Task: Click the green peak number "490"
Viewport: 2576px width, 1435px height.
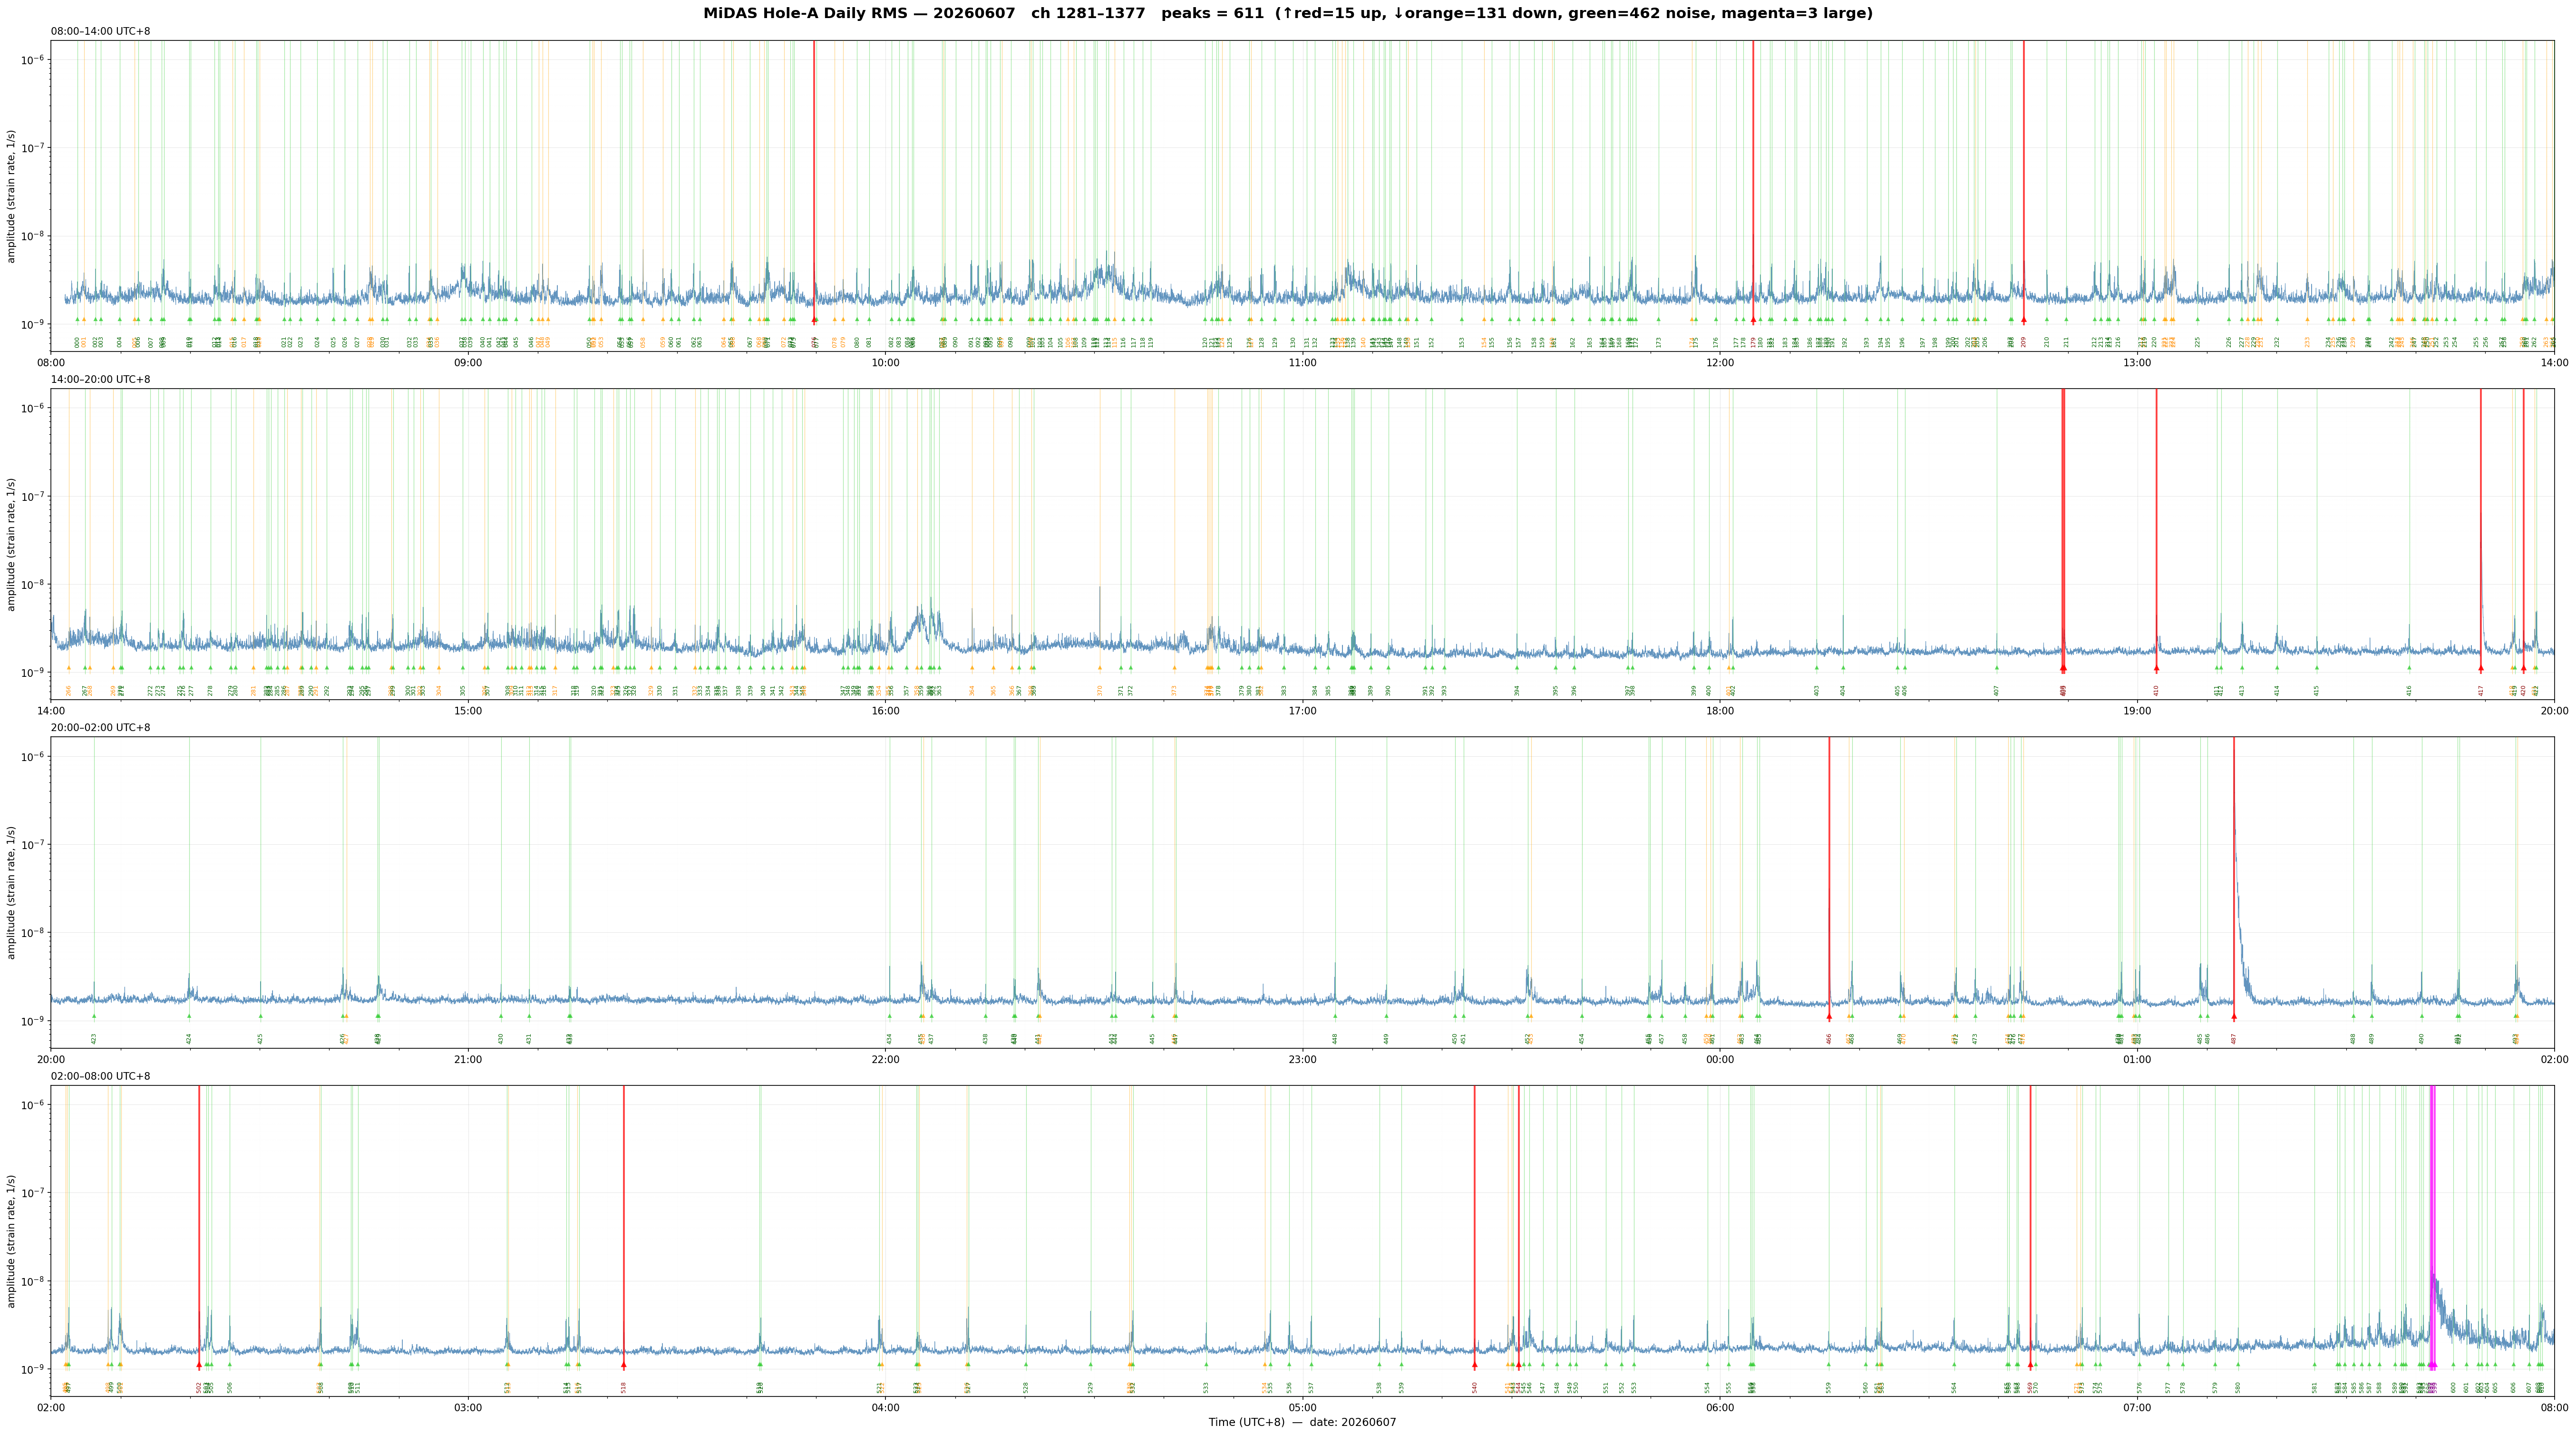Action: (x=2421, y=1039)
